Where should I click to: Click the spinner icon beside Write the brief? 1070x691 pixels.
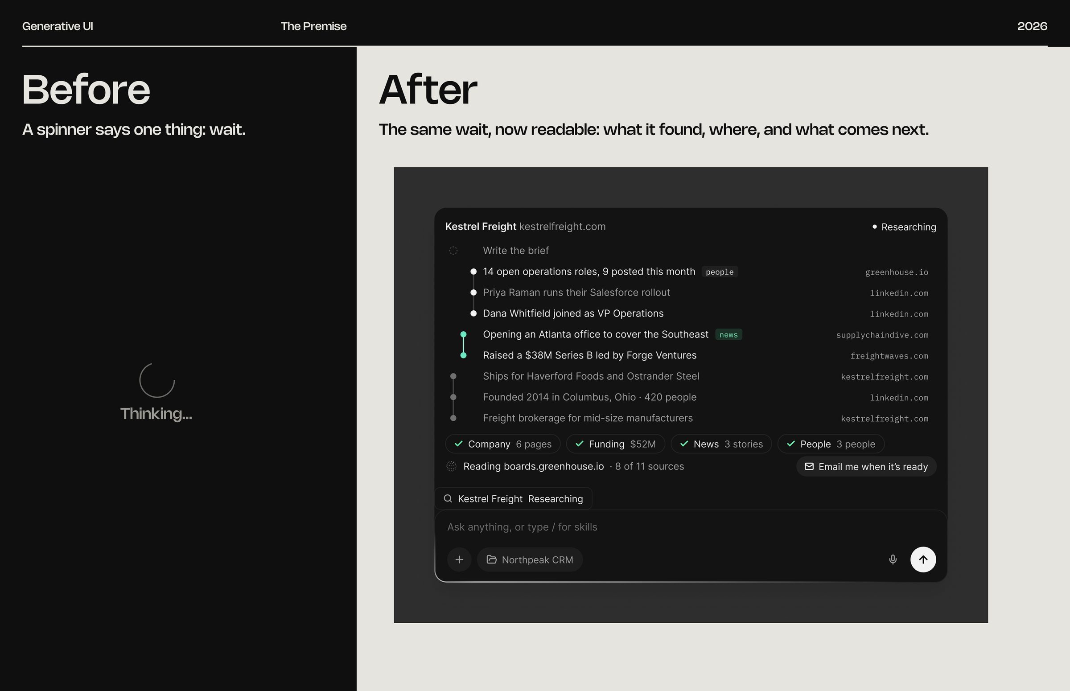(x=453, y=251)
